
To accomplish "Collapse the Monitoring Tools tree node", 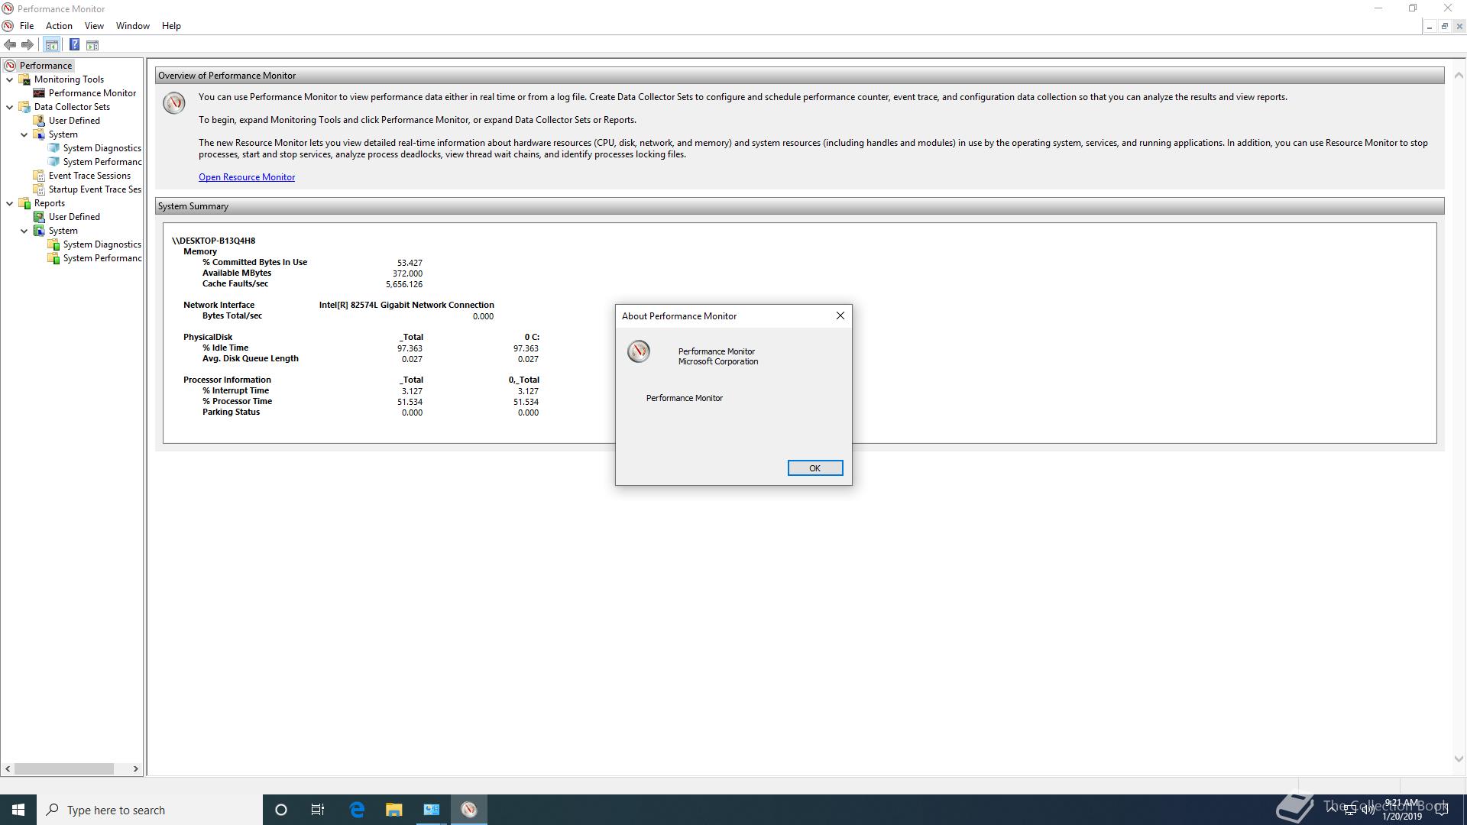I will click(10, 79).
